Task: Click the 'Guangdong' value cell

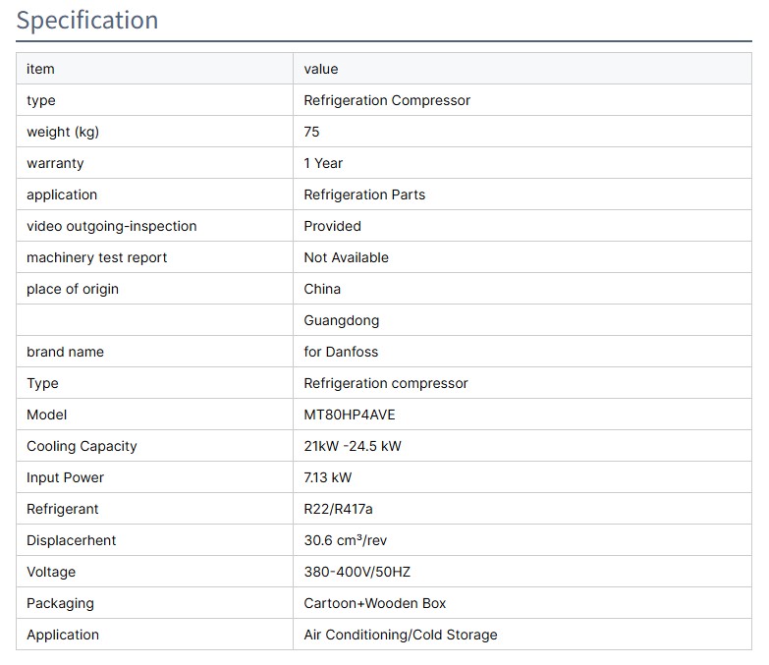Action: point(341,320)
